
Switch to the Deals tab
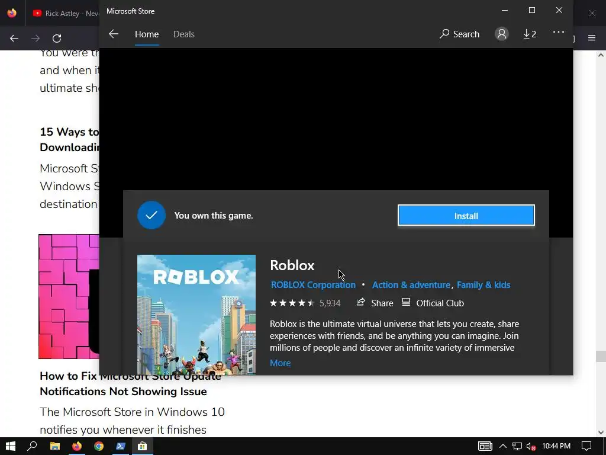184,34
